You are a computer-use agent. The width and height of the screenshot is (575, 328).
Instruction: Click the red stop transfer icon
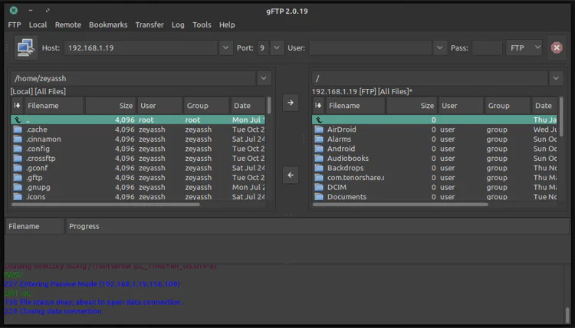click(557, 48)
